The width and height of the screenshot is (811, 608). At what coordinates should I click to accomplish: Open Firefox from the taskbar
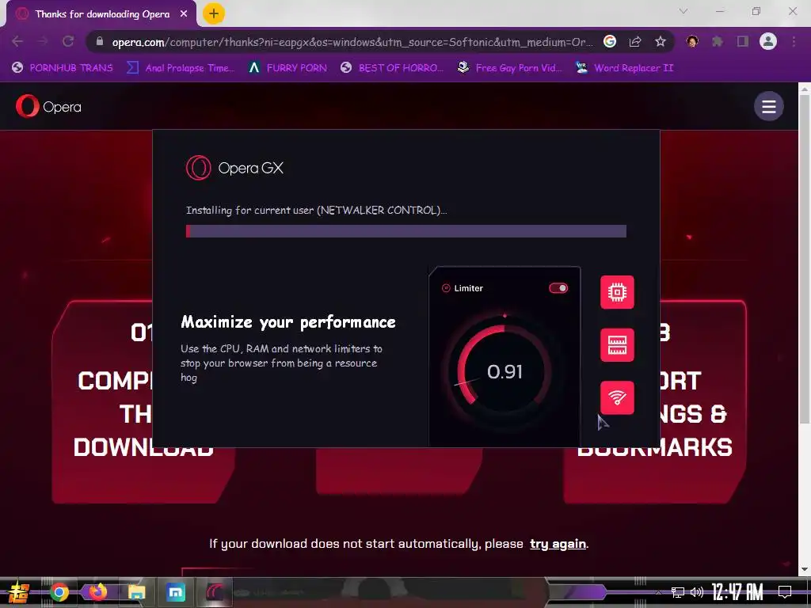tap(97, 592)
